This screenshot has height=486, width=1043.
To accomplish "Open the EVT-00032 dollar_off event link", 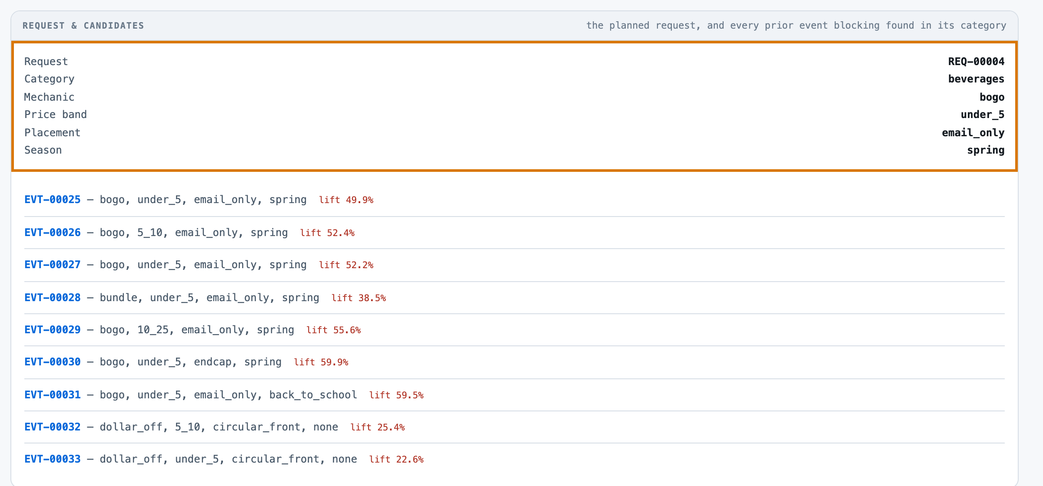I will tap(53, 427).
